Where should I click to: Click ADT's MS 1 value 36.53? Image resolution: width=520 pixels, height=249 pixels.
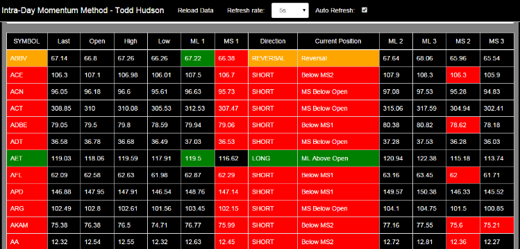(x=231, y=142)
